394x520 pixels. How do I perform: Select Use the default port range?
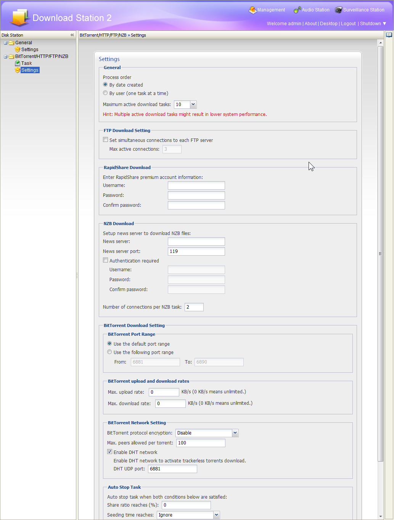coord(109,344)
